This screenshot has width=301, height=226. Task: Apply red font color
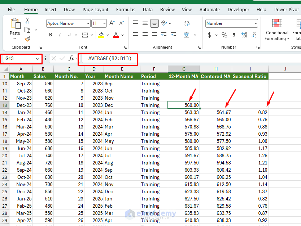[116, 35]
